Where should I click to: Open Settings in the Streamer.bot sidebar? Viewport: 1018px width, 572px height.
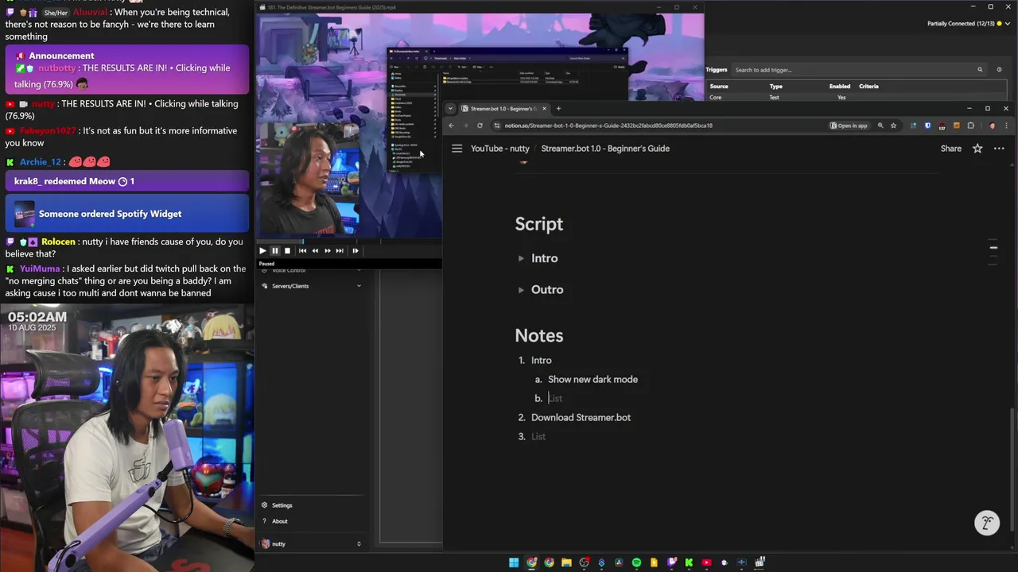pyautogui.click(x=282, y=505)
